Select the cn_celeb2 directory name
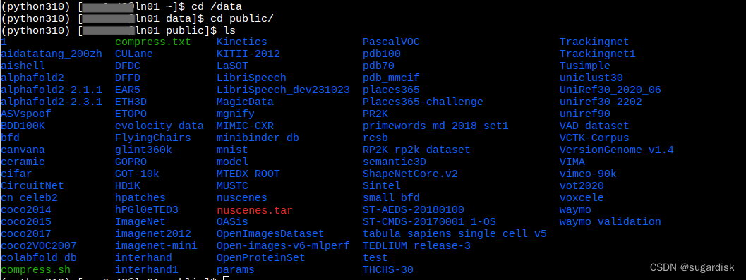746x280 pixels. [x=29, y=197]
